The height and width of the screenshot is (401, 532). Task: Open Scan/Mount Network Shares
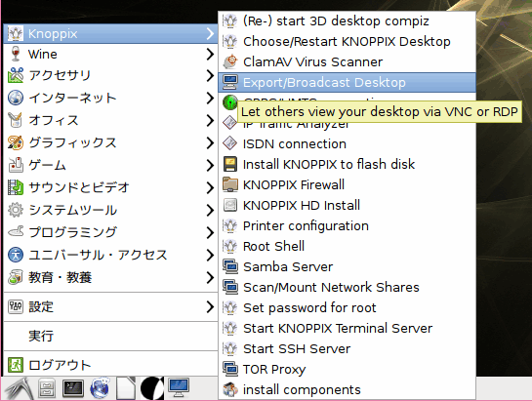click(347, 288)
